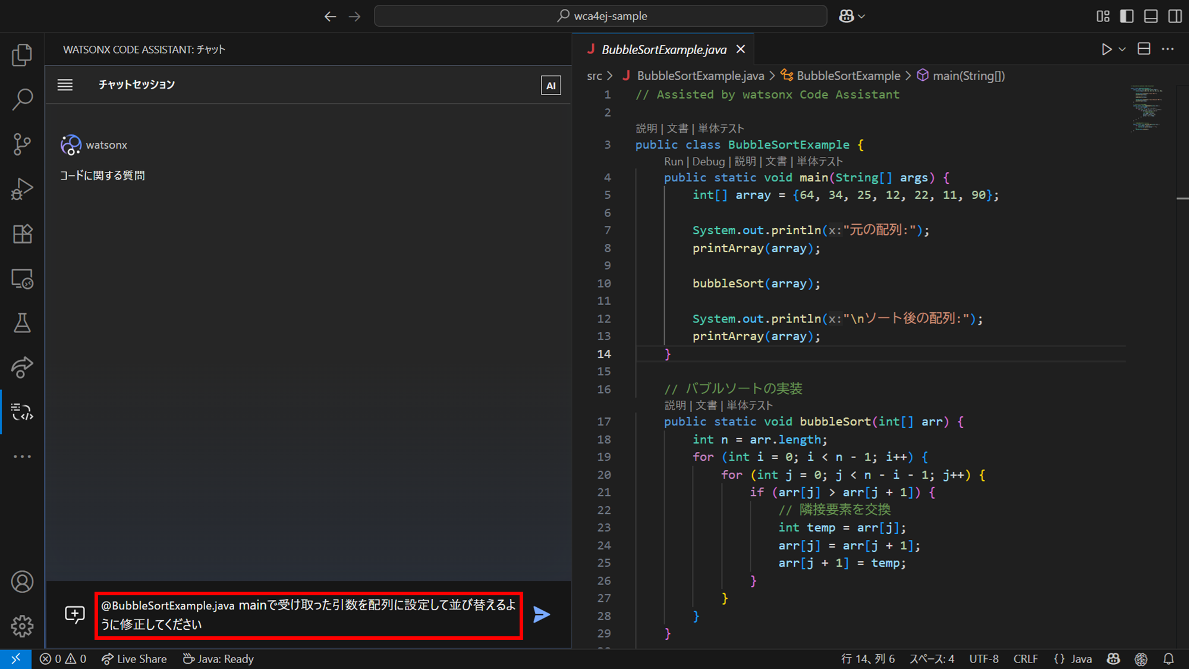Viewport: 1189px width, 669px height.
Task: Click Live Share in status bar
Action: (x=134, y=659)
